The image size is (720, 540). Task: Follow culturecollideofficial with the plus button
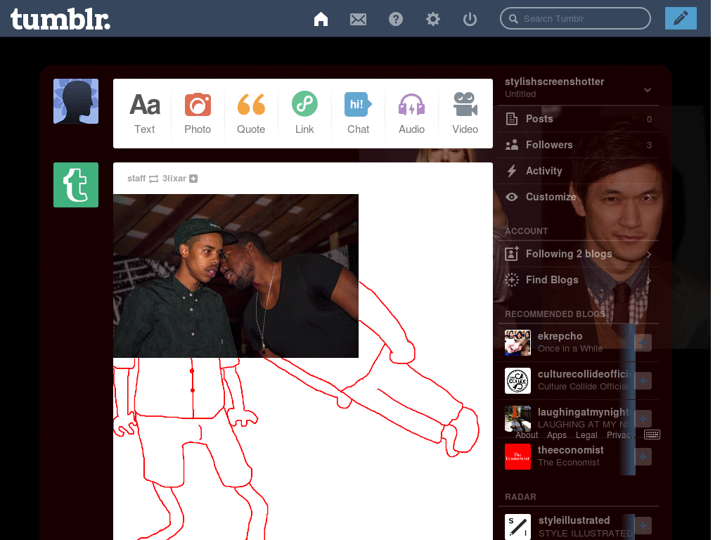click(x=643, y=380)
